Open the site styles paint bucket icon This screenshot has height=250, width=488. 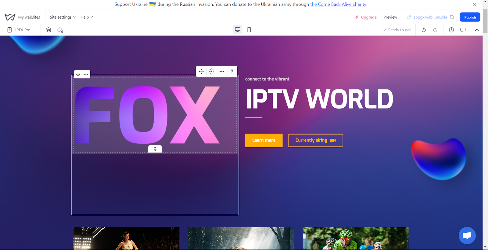(60, 30)
